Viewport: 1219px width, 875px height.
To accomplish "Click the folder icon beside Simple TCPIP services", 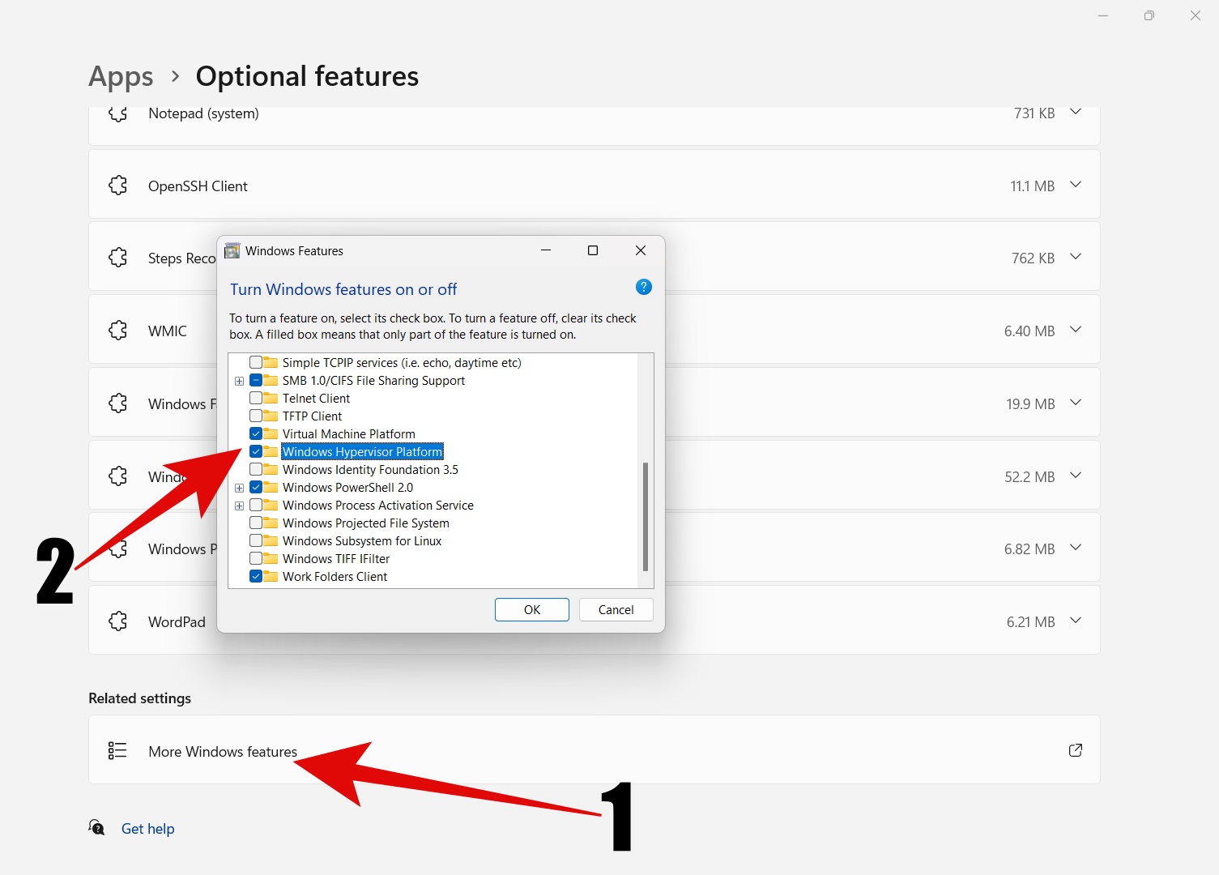I will [271, 362].
